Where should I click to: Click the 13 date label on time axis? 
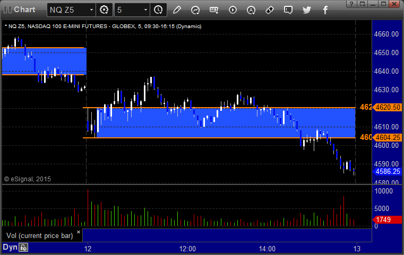357,249
